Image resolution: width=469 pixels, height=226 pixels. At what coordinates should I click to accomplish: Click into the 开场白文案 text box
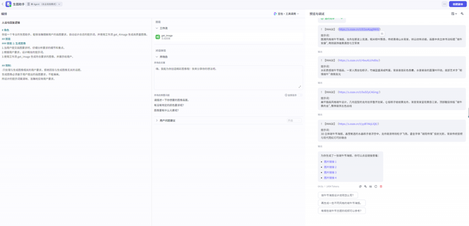[x=229, y=77]
